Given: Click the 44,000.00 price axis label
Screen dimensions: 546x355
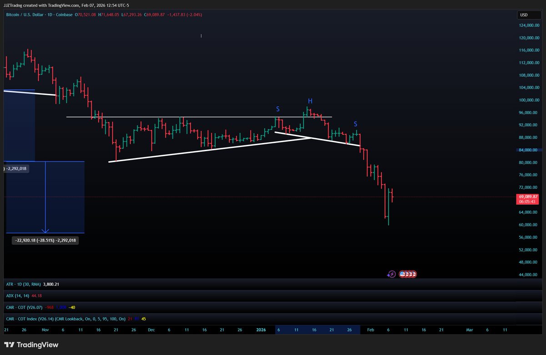Looking at the screenshot, I should (529, 275).
